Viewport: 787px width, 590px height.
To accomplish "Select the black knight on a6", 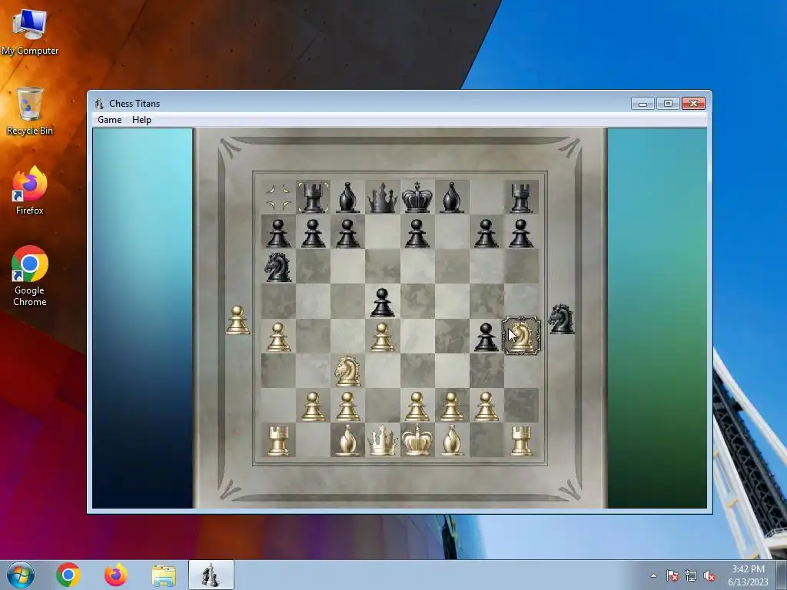I will pyautogui.click(x=278, y=267).
